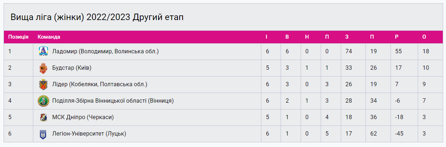
Task: Click the Р goal difference column header
Action: (397, 37)
